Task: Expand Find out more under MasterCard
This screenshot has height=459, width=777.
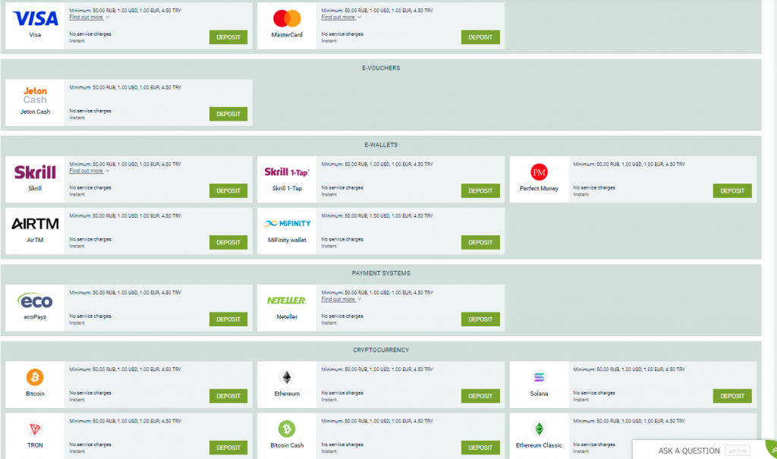Action: click(x=341, y=17)
